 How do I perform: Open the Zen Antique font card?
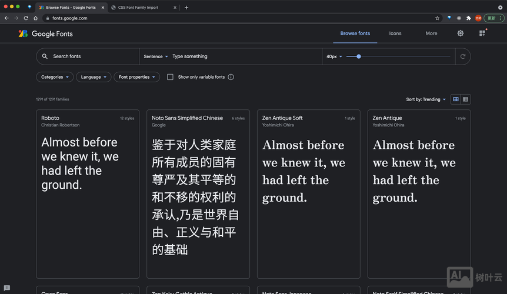[x=419, y=194]
